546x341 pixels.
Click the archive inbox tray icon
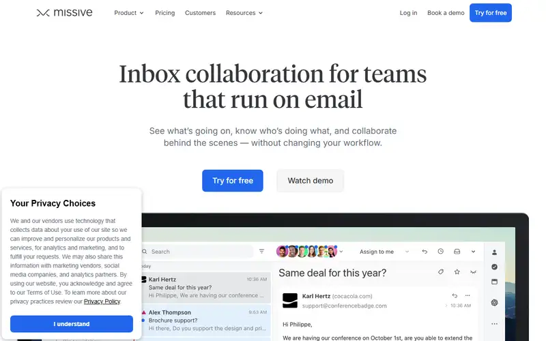[x=457, y=252]
